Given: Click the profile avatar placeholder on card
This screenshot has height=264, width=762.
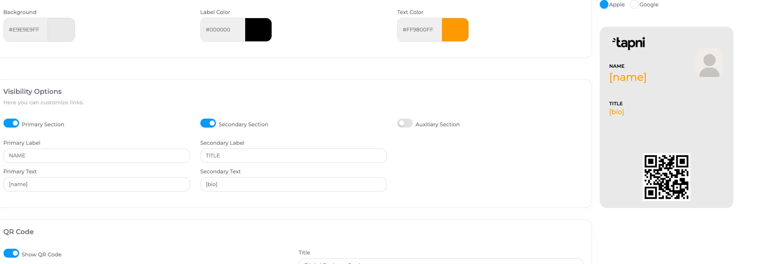Looking at the screenshot, I should (709, 64).
